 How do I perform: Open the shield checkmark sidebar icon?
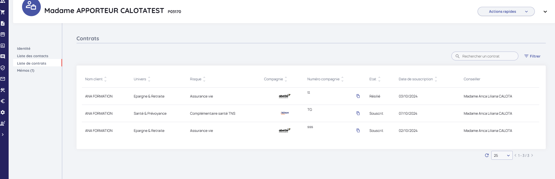pyautogui.click(x=3, y=68)
